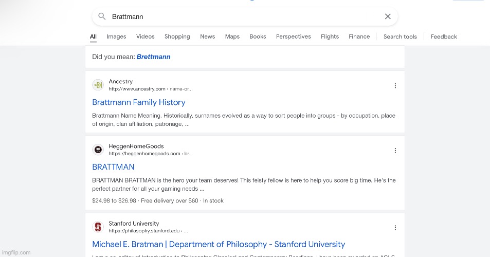The height and width of the screenshot is (257, 490).
Task: Clear the search box with X icon
Action: (x=388, y=16)
